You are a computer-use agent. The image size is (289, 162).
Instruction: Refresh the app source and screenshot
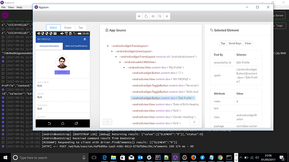pyautogui.click(x=146, y=16)
